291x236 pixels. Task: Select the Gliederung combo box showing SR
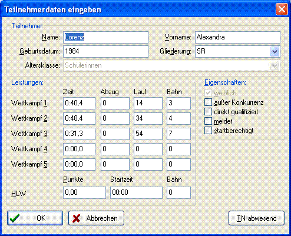click(x=237, y=52)
